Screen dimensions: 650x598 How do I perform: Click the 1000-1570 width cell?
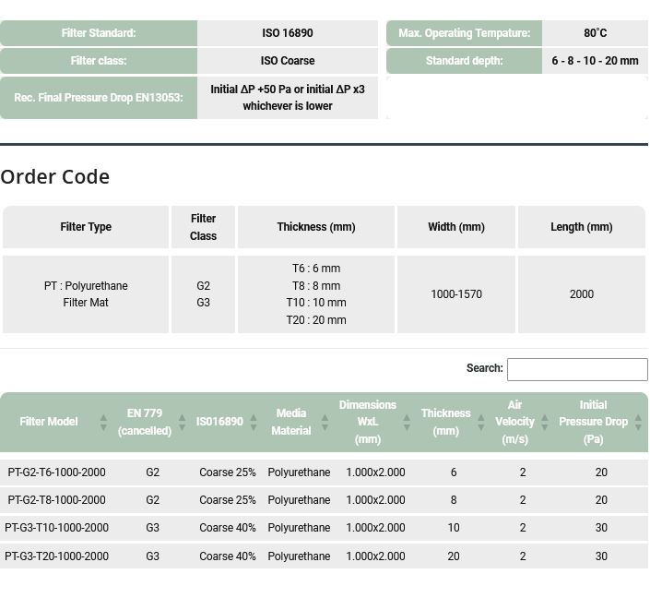tap(456, 294)
